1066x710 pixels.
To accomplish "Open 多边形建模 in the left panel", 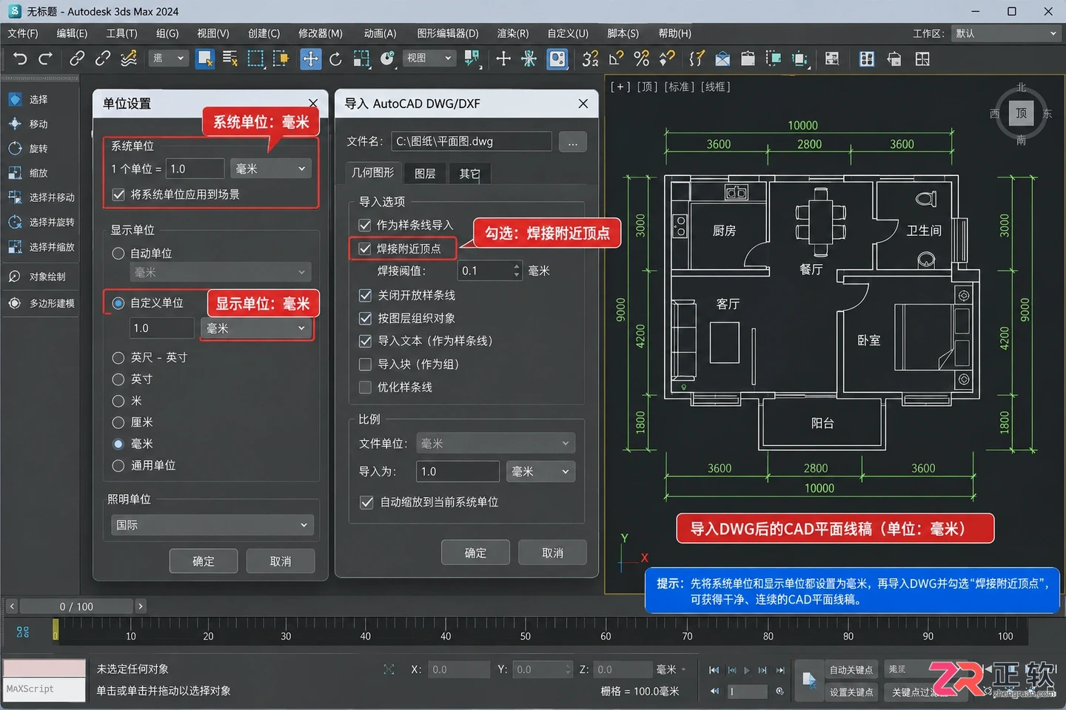I will (40, 303).
